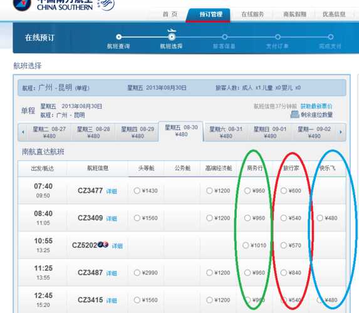Screen dimensions: 359x313
Task: Click flight number CZ3477
Action: 90,190
